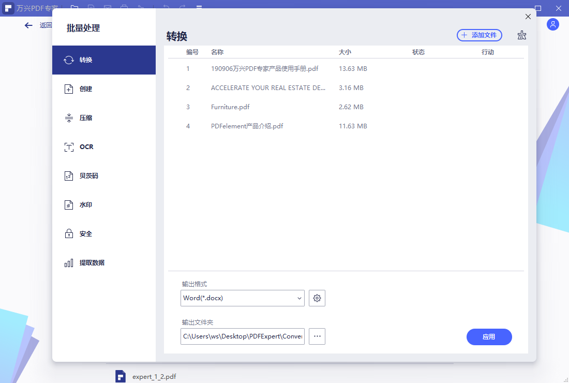Close the 批量处理 batch dialog
569x383 pixels.
coord(528,17)
